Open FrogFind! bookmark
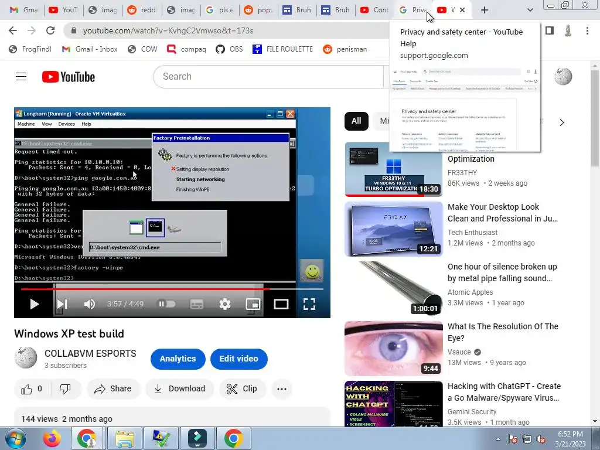Screen dimensions: 600x450 tap(30, 49)
